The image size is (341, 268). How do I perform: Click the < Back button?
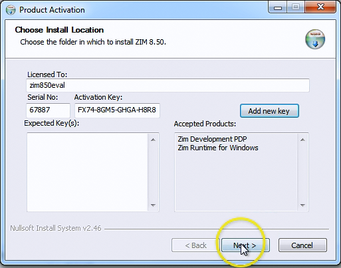click(195, 245)
